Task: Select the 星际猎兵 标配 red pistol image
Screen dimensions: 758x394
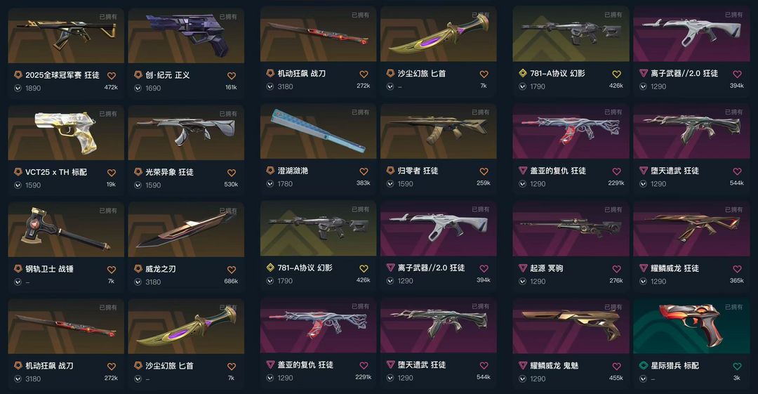Action: tap(691, 326)
